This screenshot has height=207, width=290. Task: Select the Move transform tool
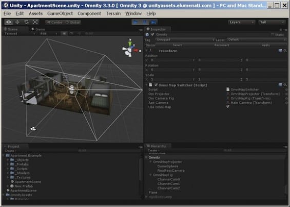(x=17, y=22)
